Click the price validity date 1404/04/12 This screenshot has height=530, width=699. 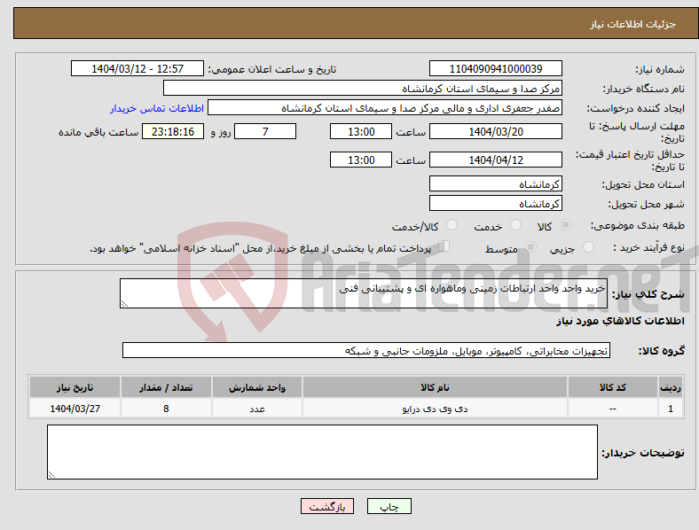point(496,160)
